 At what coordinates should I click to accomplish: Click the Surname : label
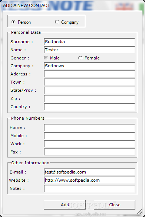(x=22, y=42)
